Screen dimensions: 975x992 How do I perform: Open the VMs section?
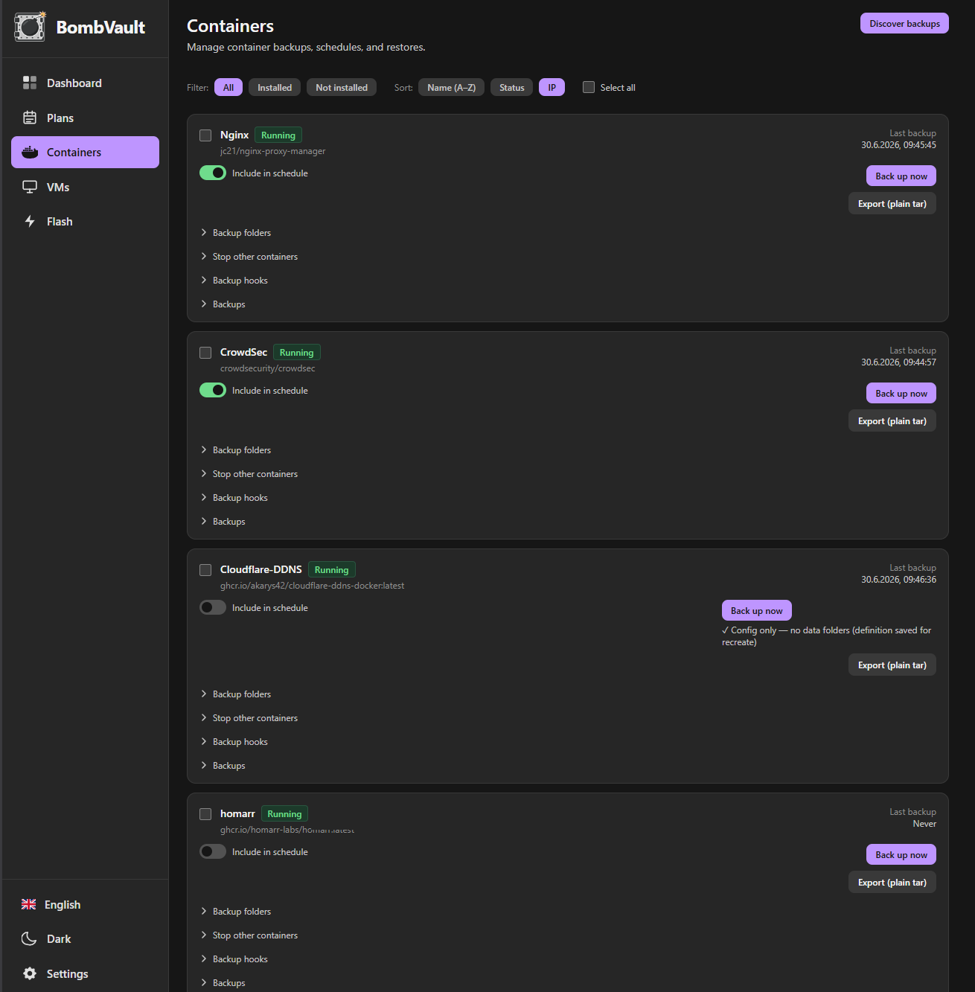(85, 187)
